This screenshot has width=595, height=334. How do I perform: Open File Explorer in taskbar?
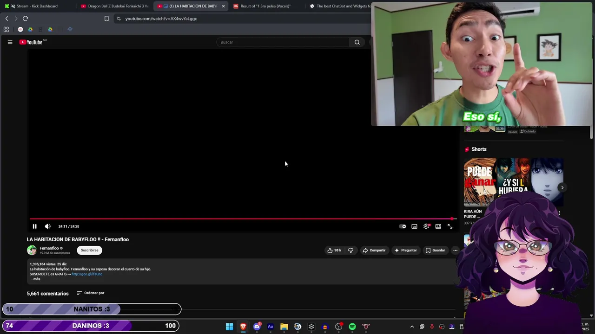284,327
